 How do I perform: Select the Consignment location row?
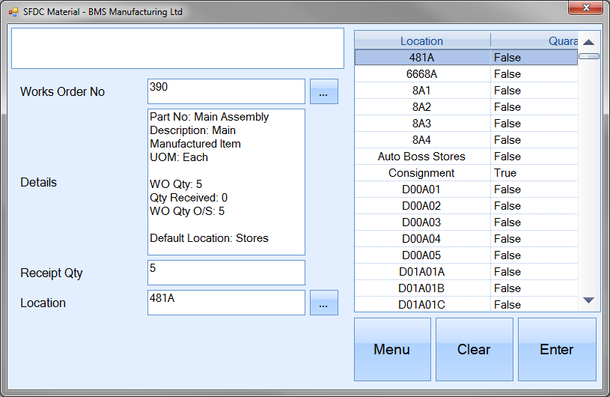click(x=421, y=173)
